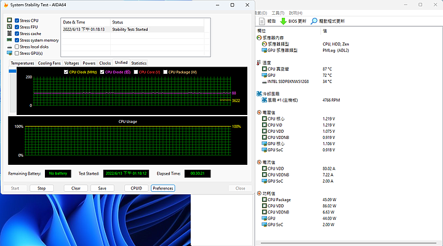
Task: Open the Cooling Fans tab
Action: pos(49,63)
